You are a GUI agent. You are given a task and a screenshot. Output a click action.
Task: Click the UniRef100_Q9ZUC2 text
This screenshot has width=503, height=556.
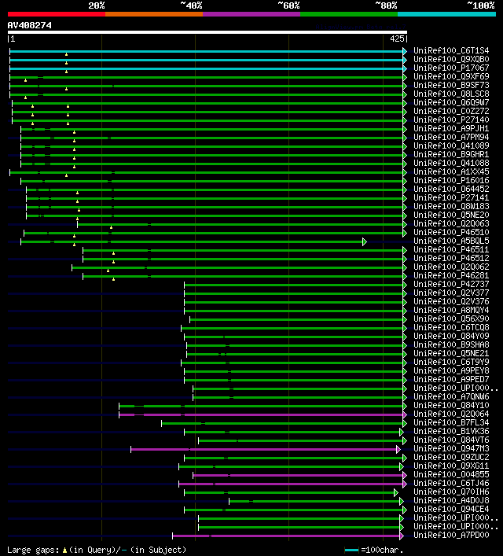(451, 457)
